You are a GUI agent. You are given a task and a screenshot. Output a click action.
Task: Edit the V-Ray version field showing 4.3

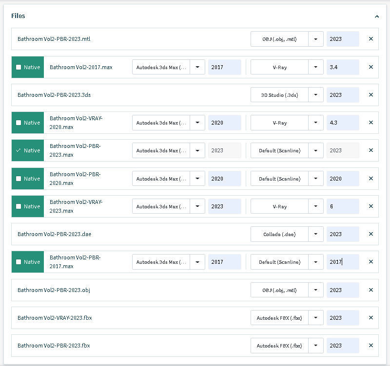pyautogui.click(x=342, y=123)
